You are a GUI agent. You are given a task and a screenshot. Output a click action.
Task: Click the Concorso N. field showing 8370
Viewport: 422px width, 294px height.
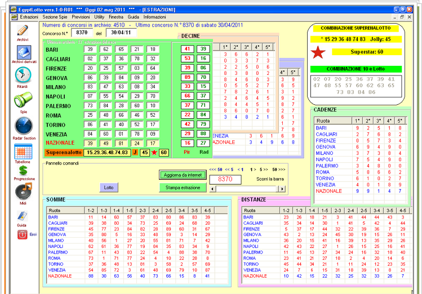(82, 33)
